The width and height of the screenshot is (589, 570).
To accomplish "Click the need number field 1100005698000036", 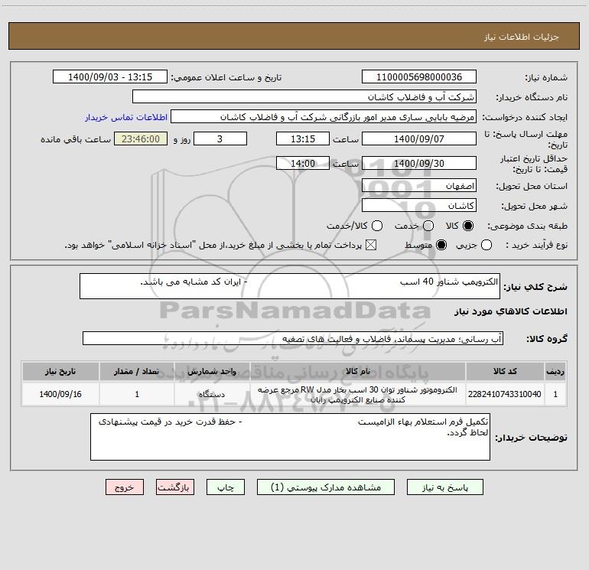I will [419, 77].
